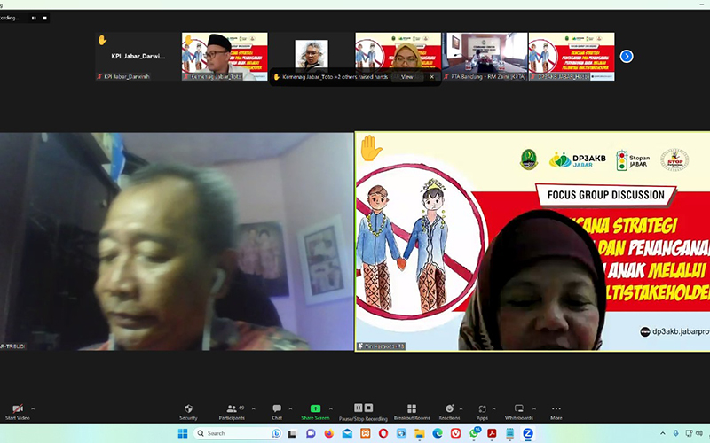Viewport: 710px width, 443px height.
Task: Click the green Share Screen icon
Action: click(x=315, y=409)
